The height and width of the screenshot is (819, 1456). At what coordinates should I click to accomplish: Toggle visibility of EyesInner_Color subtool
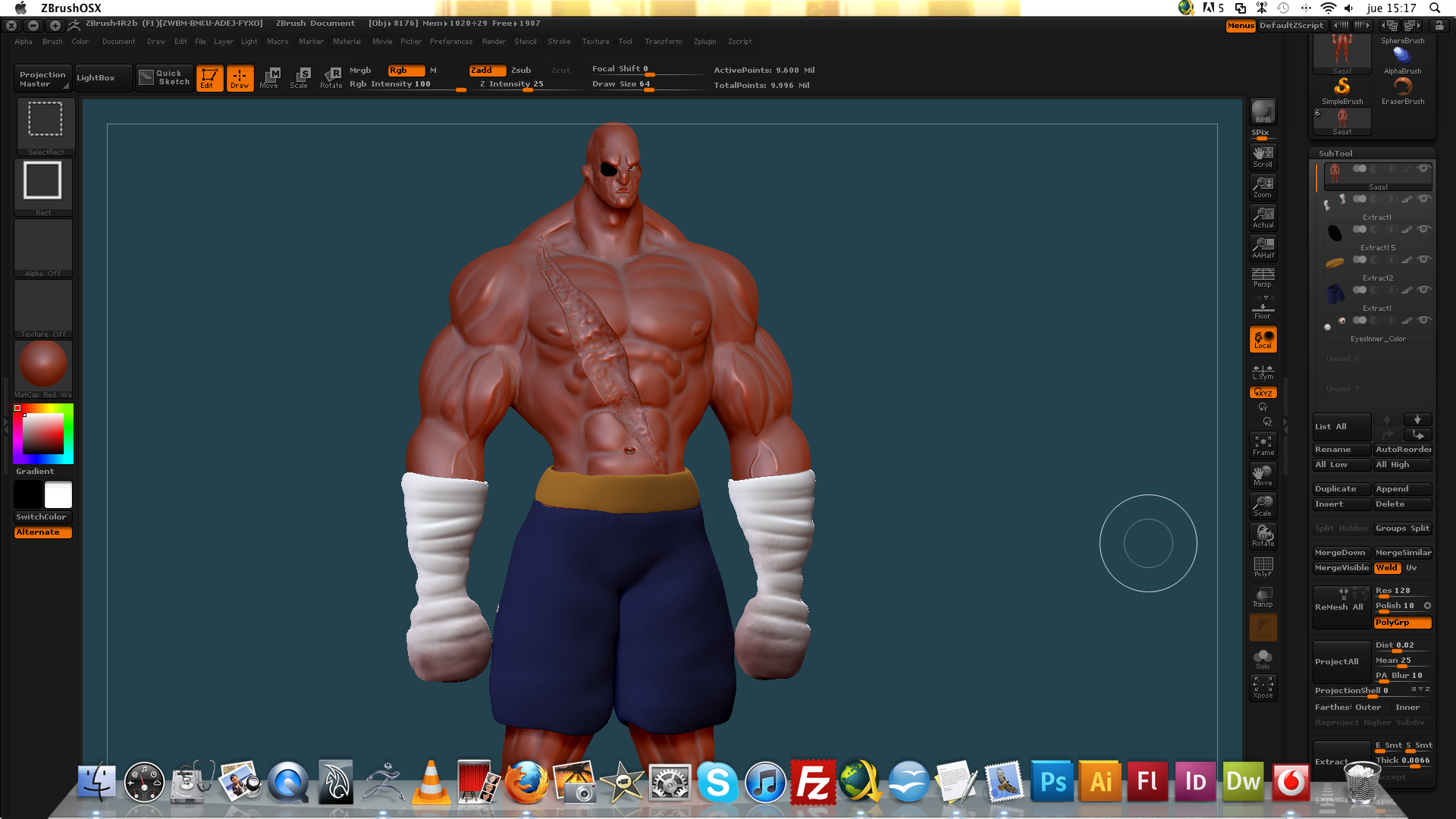pos(1424,320)
